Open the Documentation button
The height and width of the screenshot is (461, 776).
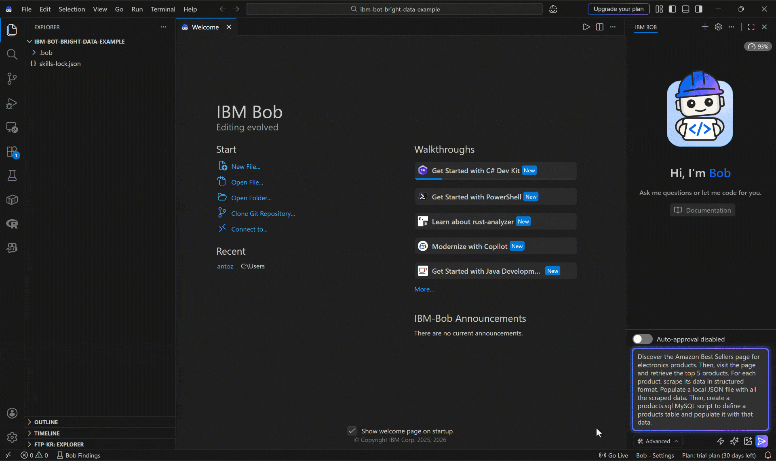point(702,210)
